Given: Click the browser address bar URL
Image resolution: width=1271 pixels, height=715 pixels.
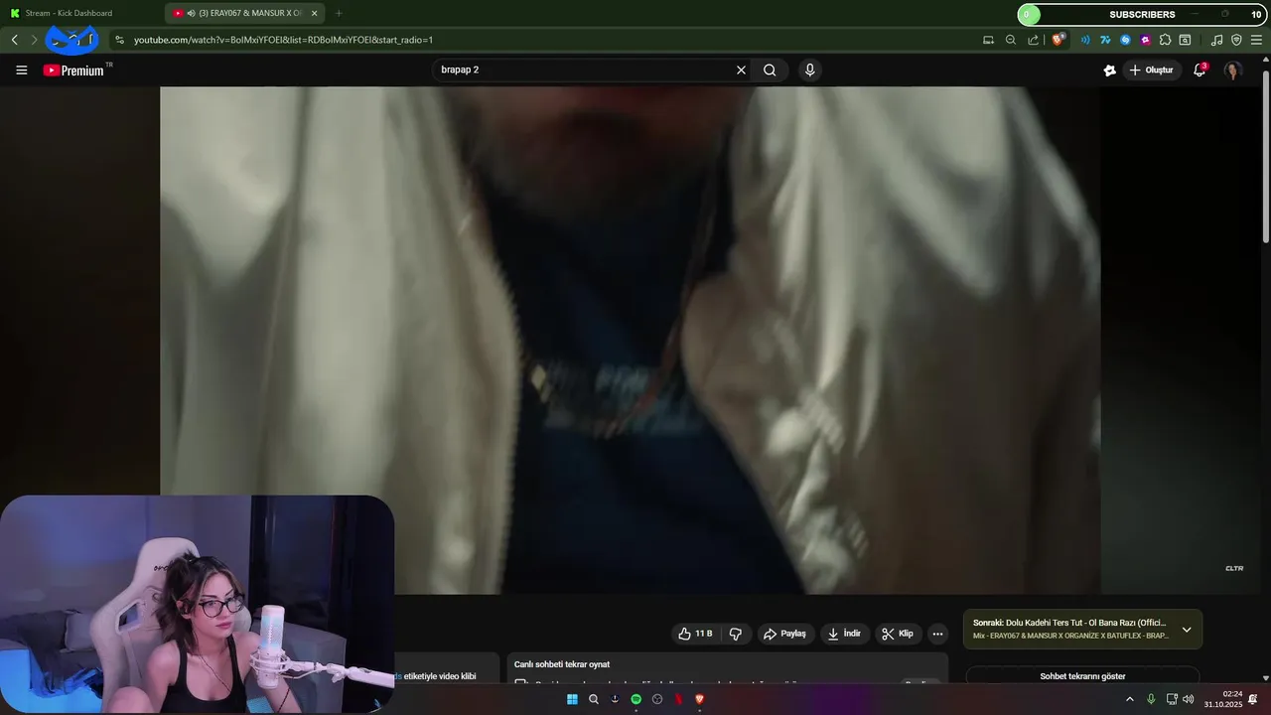Looking at the screenshot, I should tap(283, 40).
